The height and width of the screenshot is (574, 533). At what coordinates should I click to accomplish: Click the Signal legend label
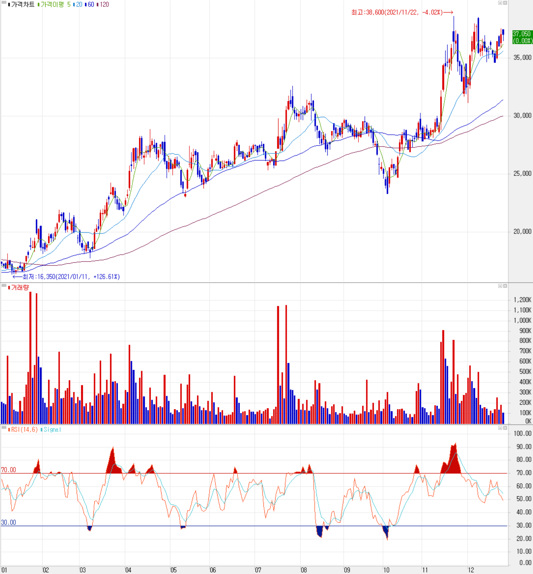51,430
